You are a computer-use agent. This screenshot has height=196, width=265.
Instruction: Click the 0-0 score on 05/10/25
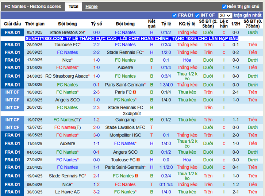[96, 32]
